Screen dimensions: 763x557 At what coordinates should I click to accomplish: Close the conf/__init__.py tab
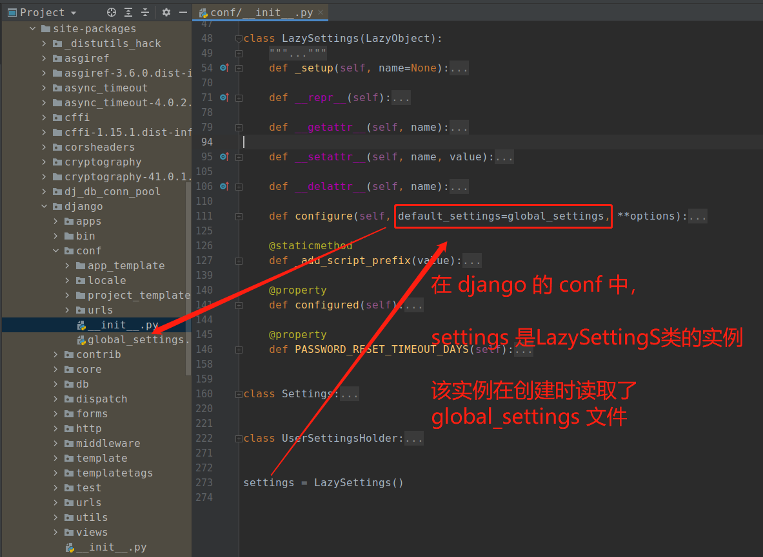pos(320,12)
